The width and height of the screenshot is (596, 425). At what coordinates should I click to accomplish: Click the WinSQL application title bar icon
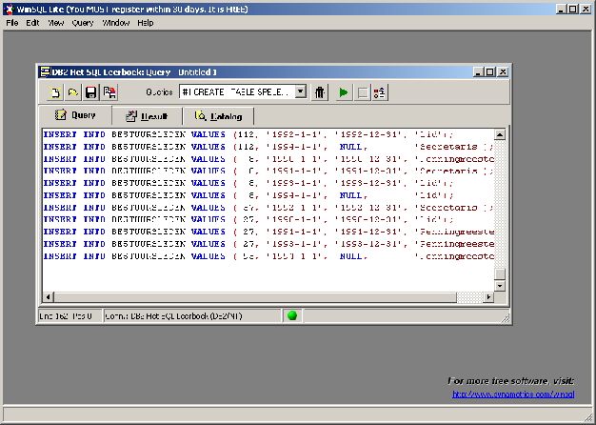coord(10,10)
